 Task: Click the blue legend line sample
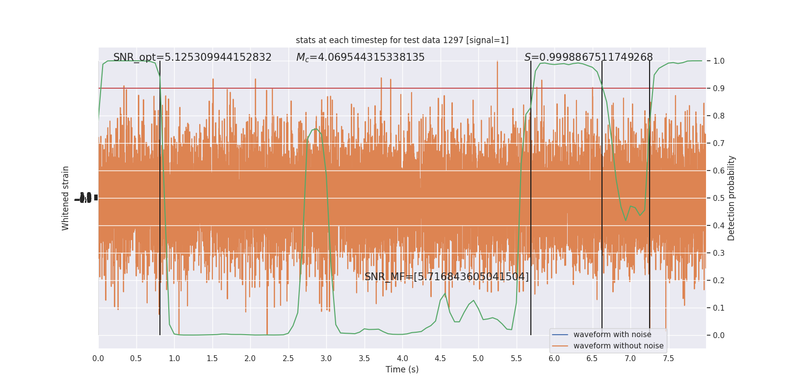[560, 335]
